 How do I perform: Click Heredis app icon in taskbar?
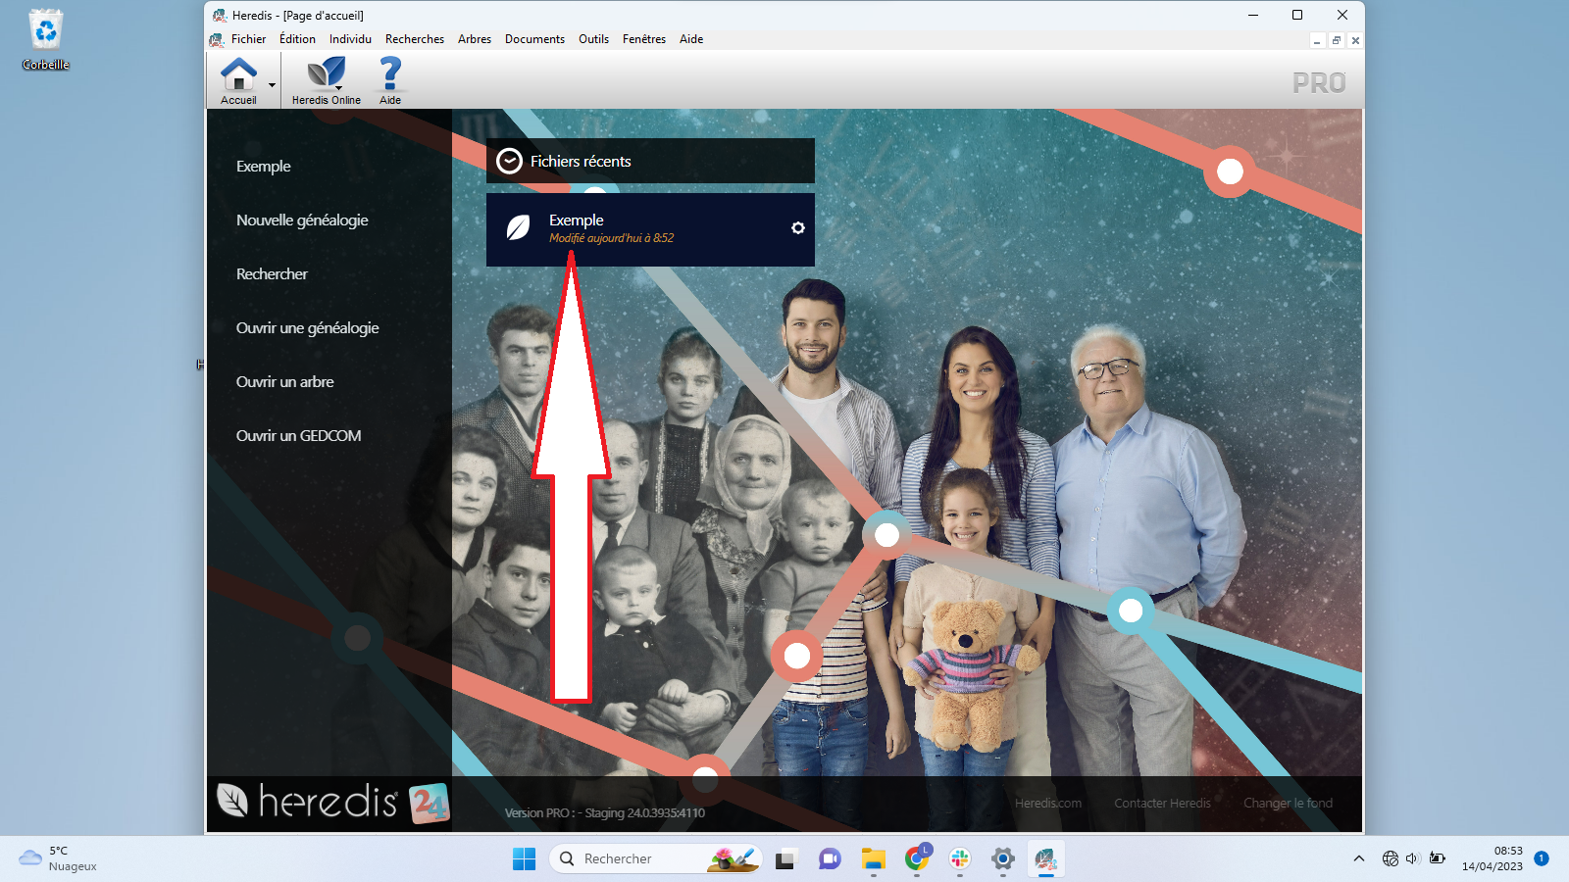(x=1045, y=859)
